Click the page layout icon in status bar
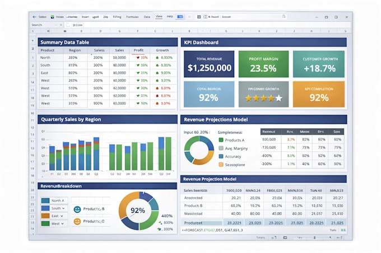 pos(285,237)
